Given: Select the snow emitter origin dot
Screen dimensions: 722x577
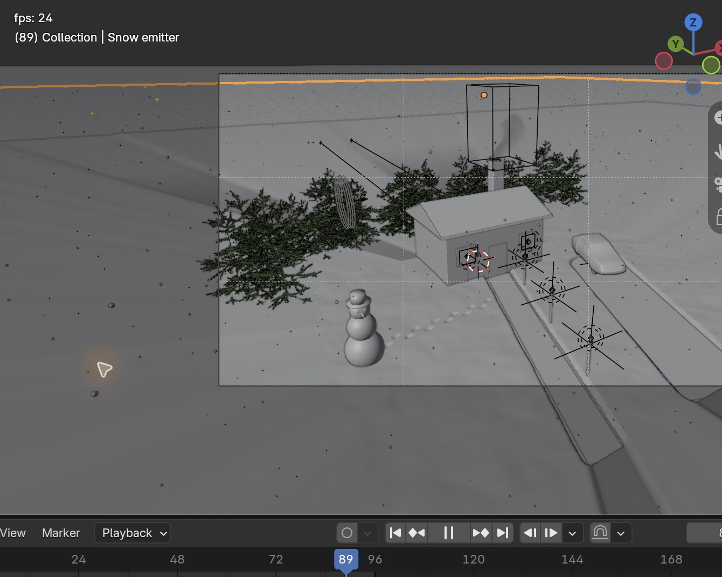Looking at the screenshot, I should click(484, 95).
